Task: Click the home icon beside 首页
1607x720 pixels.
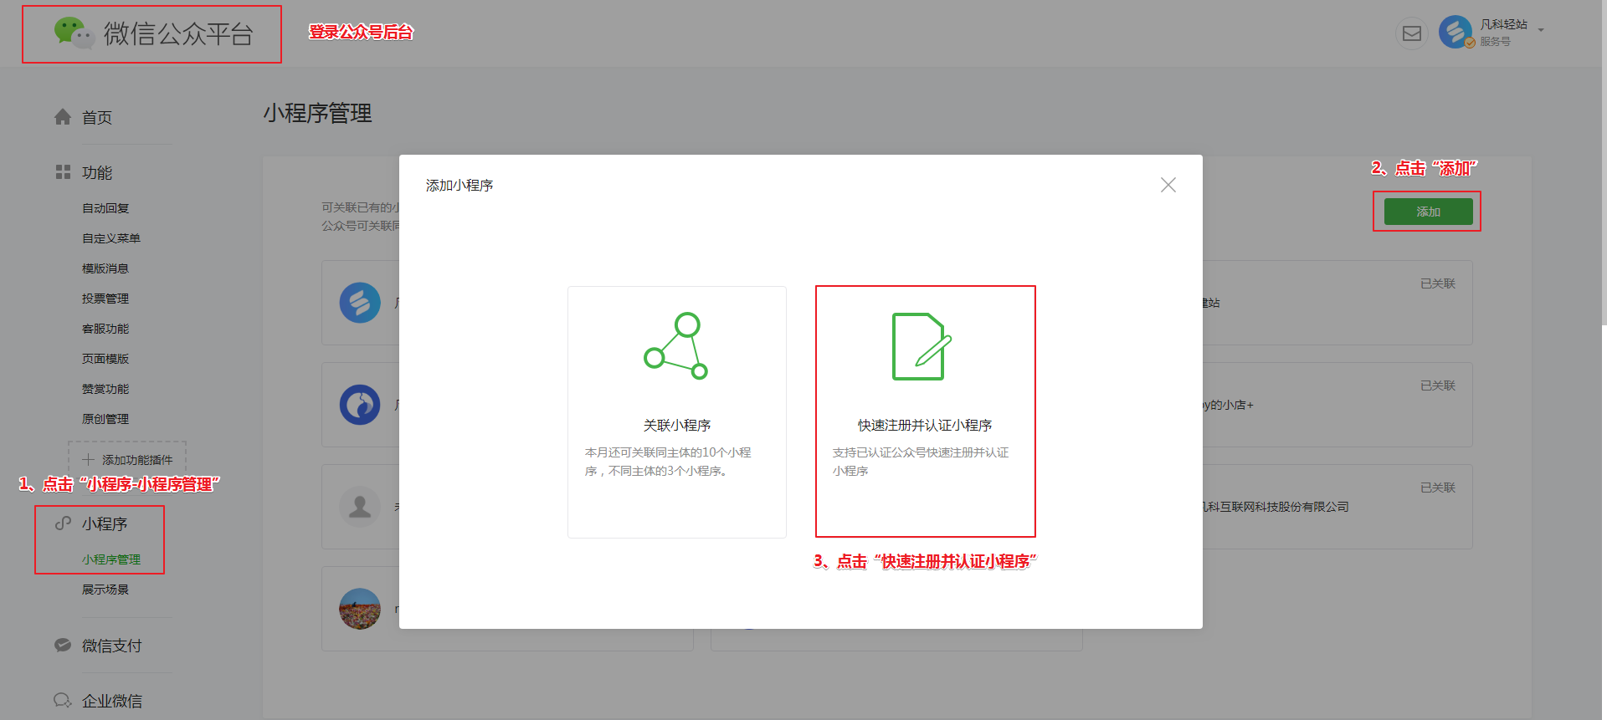Action: point(63,117)
